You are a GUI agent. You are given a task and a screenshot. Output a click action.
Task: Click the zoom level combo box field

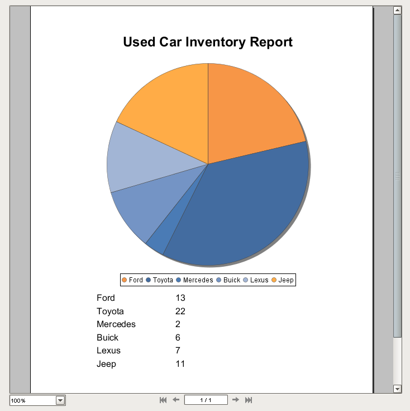coord(37,400)
